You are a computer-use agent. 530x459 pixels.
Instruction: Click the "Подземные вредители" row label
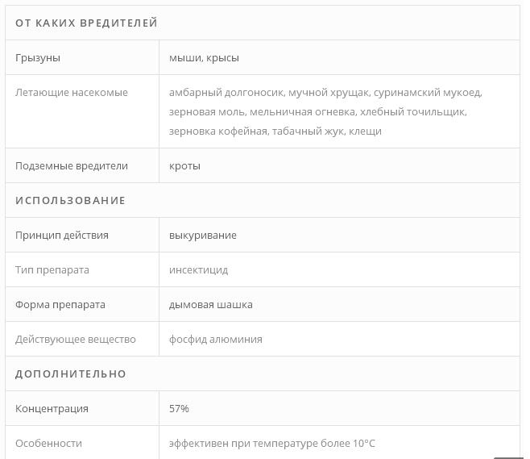[x=72, y=165]
